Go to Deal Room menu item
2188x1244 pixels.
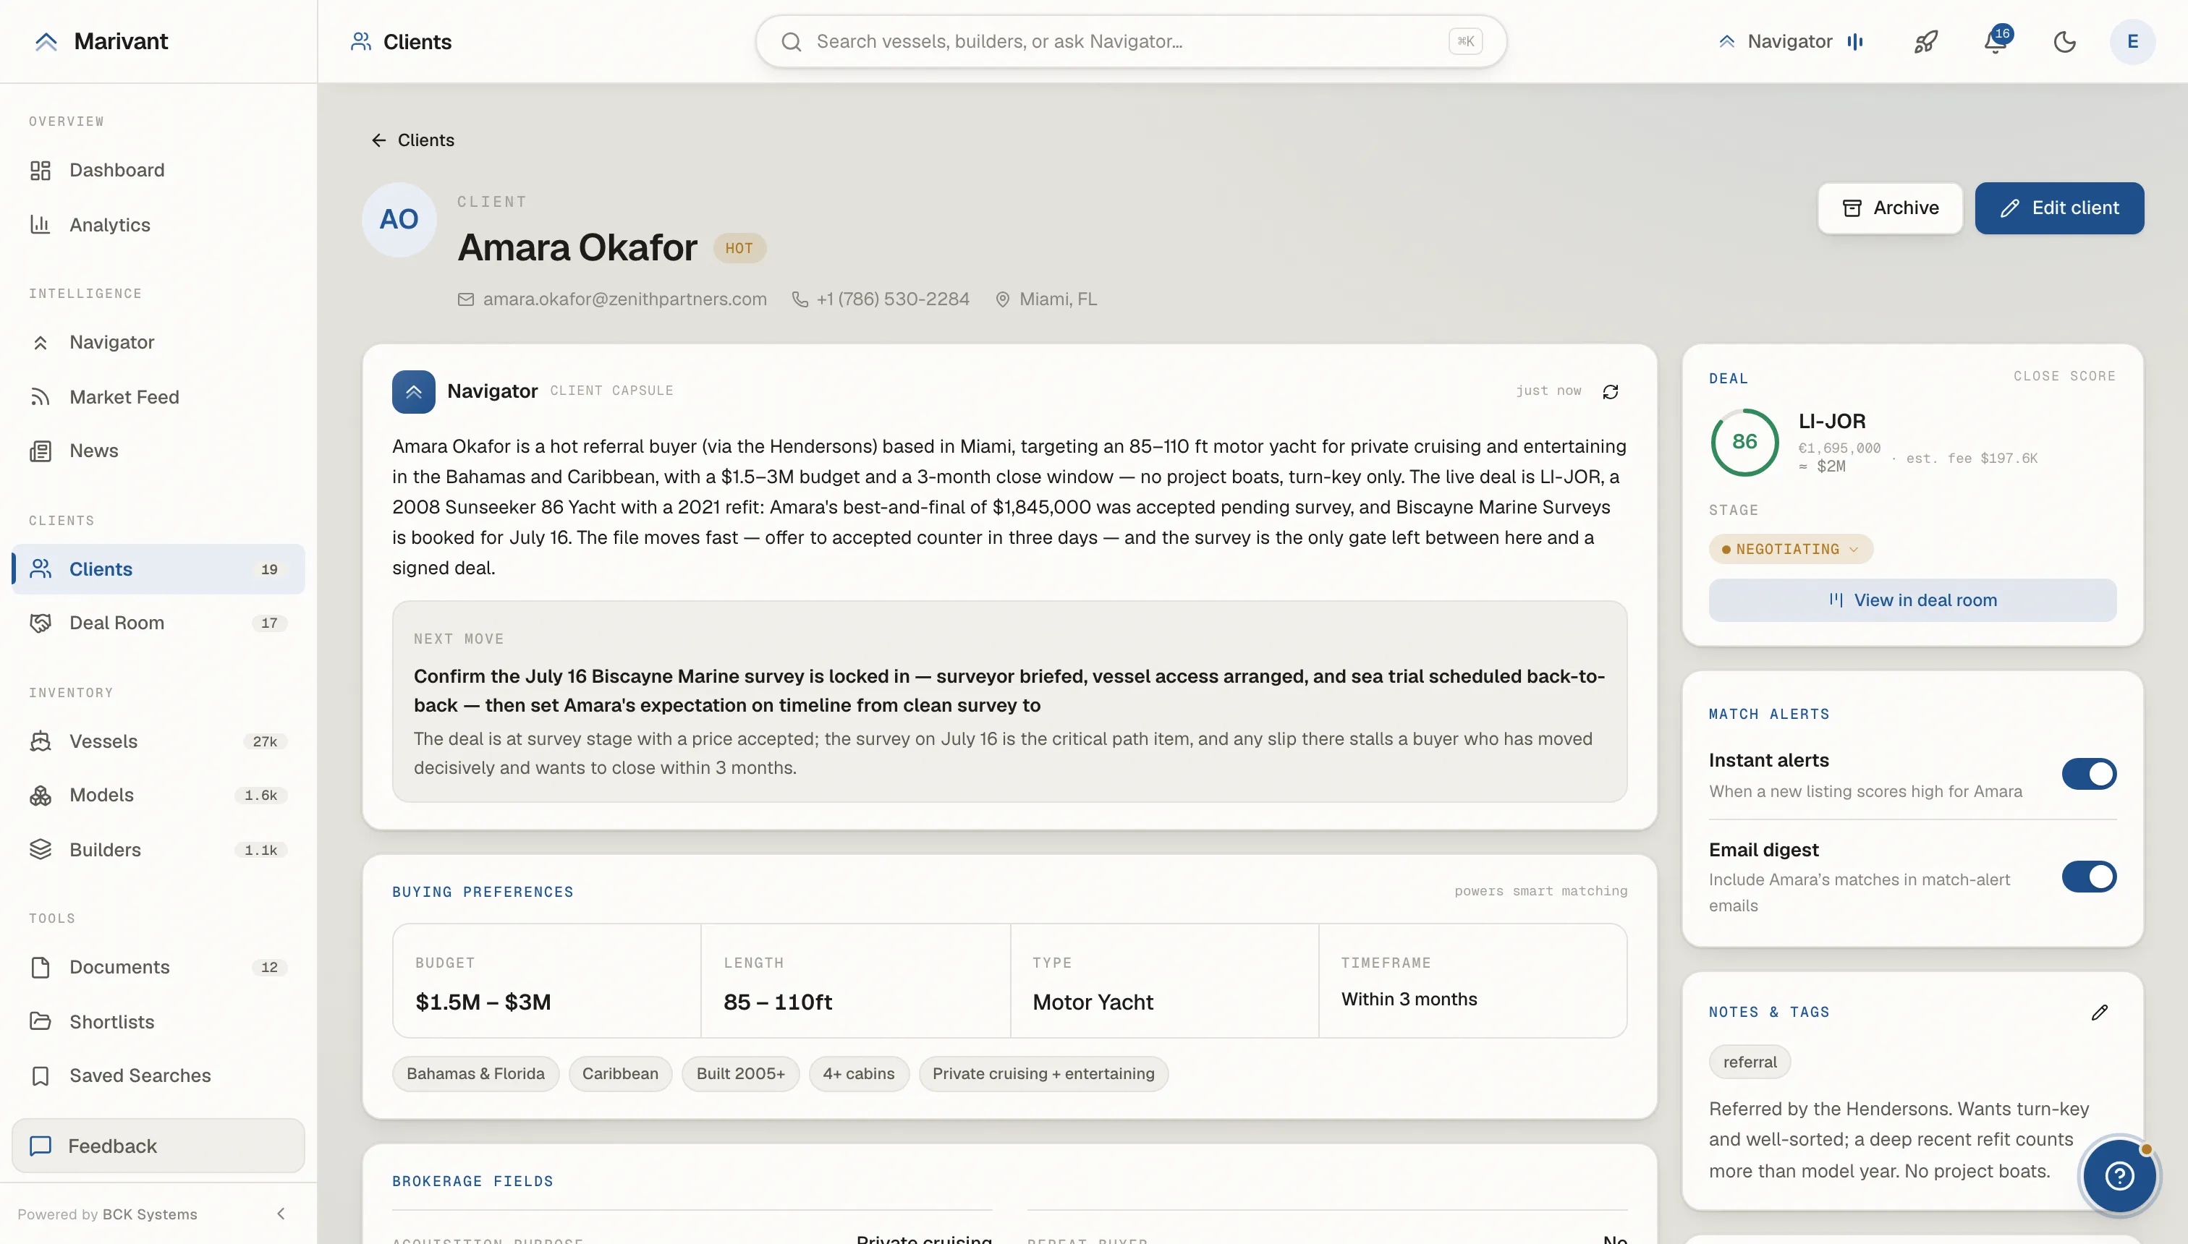(x=158, y=623)
